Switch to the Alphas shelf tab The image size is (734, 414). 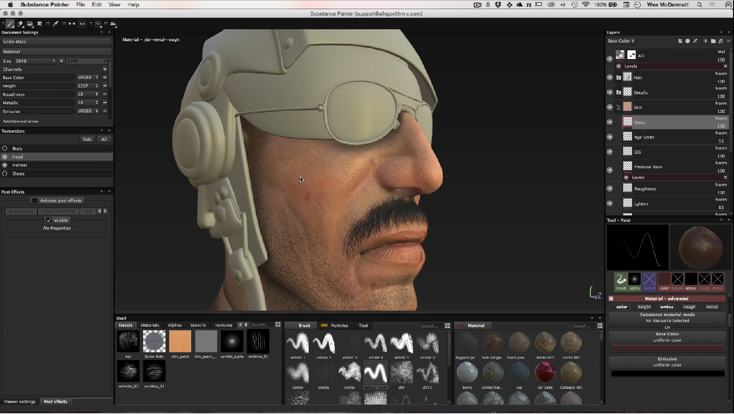(x=175, y=325)
